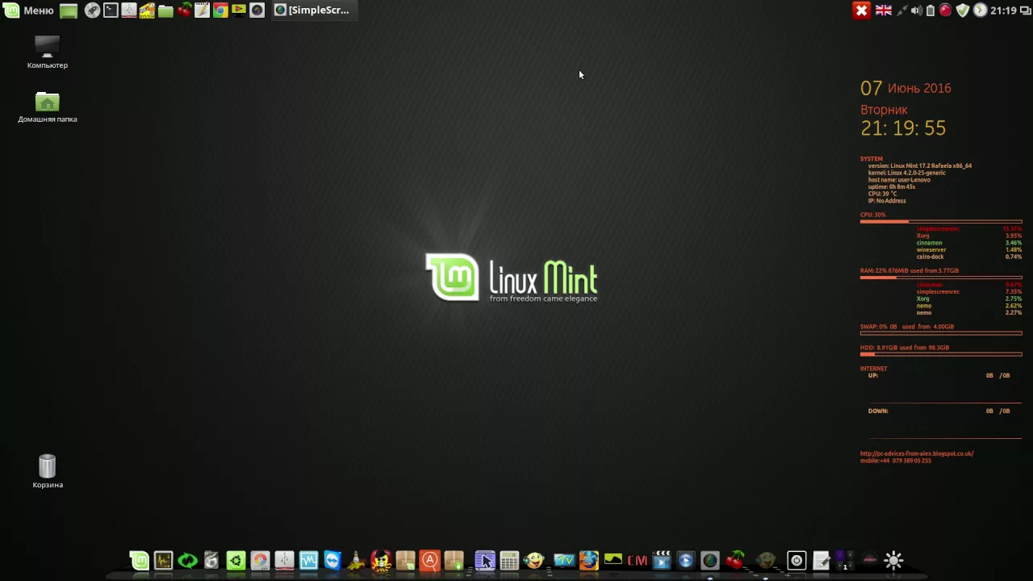This screenshot has height=581, width=1033.
Task: Launch the yellow smiley app in the dock
Action: tap(533, 560)
